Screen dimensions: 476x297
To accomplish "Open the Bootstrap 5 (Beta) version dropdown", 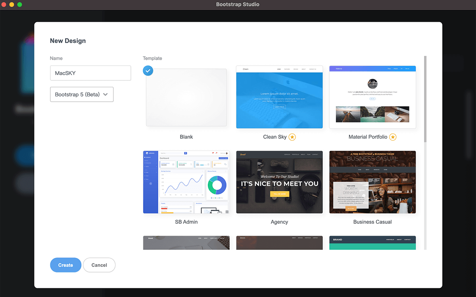I will (82, 94).
